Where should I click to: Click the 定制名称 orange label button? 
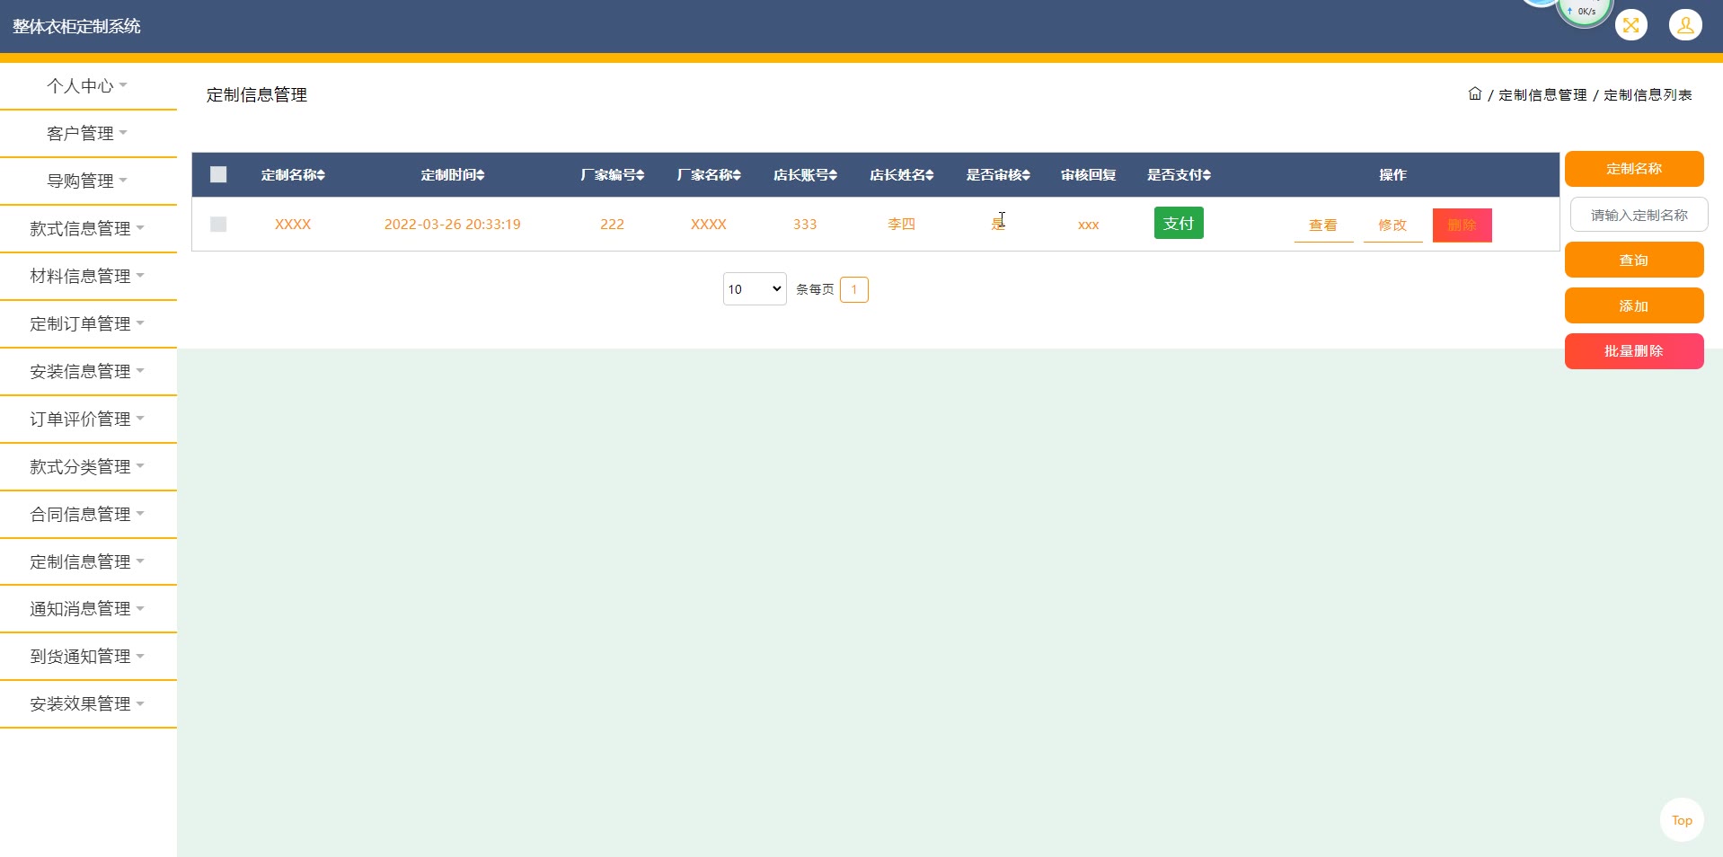click(1634, 169)
